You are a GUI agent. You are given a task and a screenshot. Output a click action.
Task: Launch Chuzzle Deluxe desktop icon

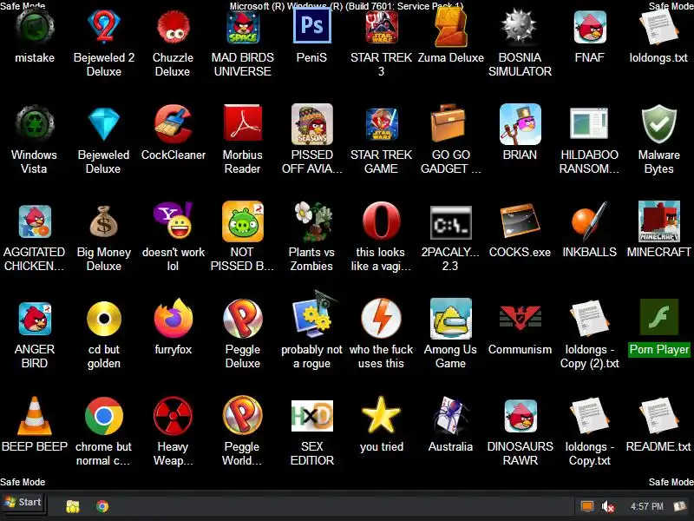pyautogui.click(x=173, y=28)
